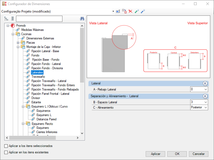214x160 pixels.
Task: Select the Travesaño tree item
Action: tap(38, 77)
